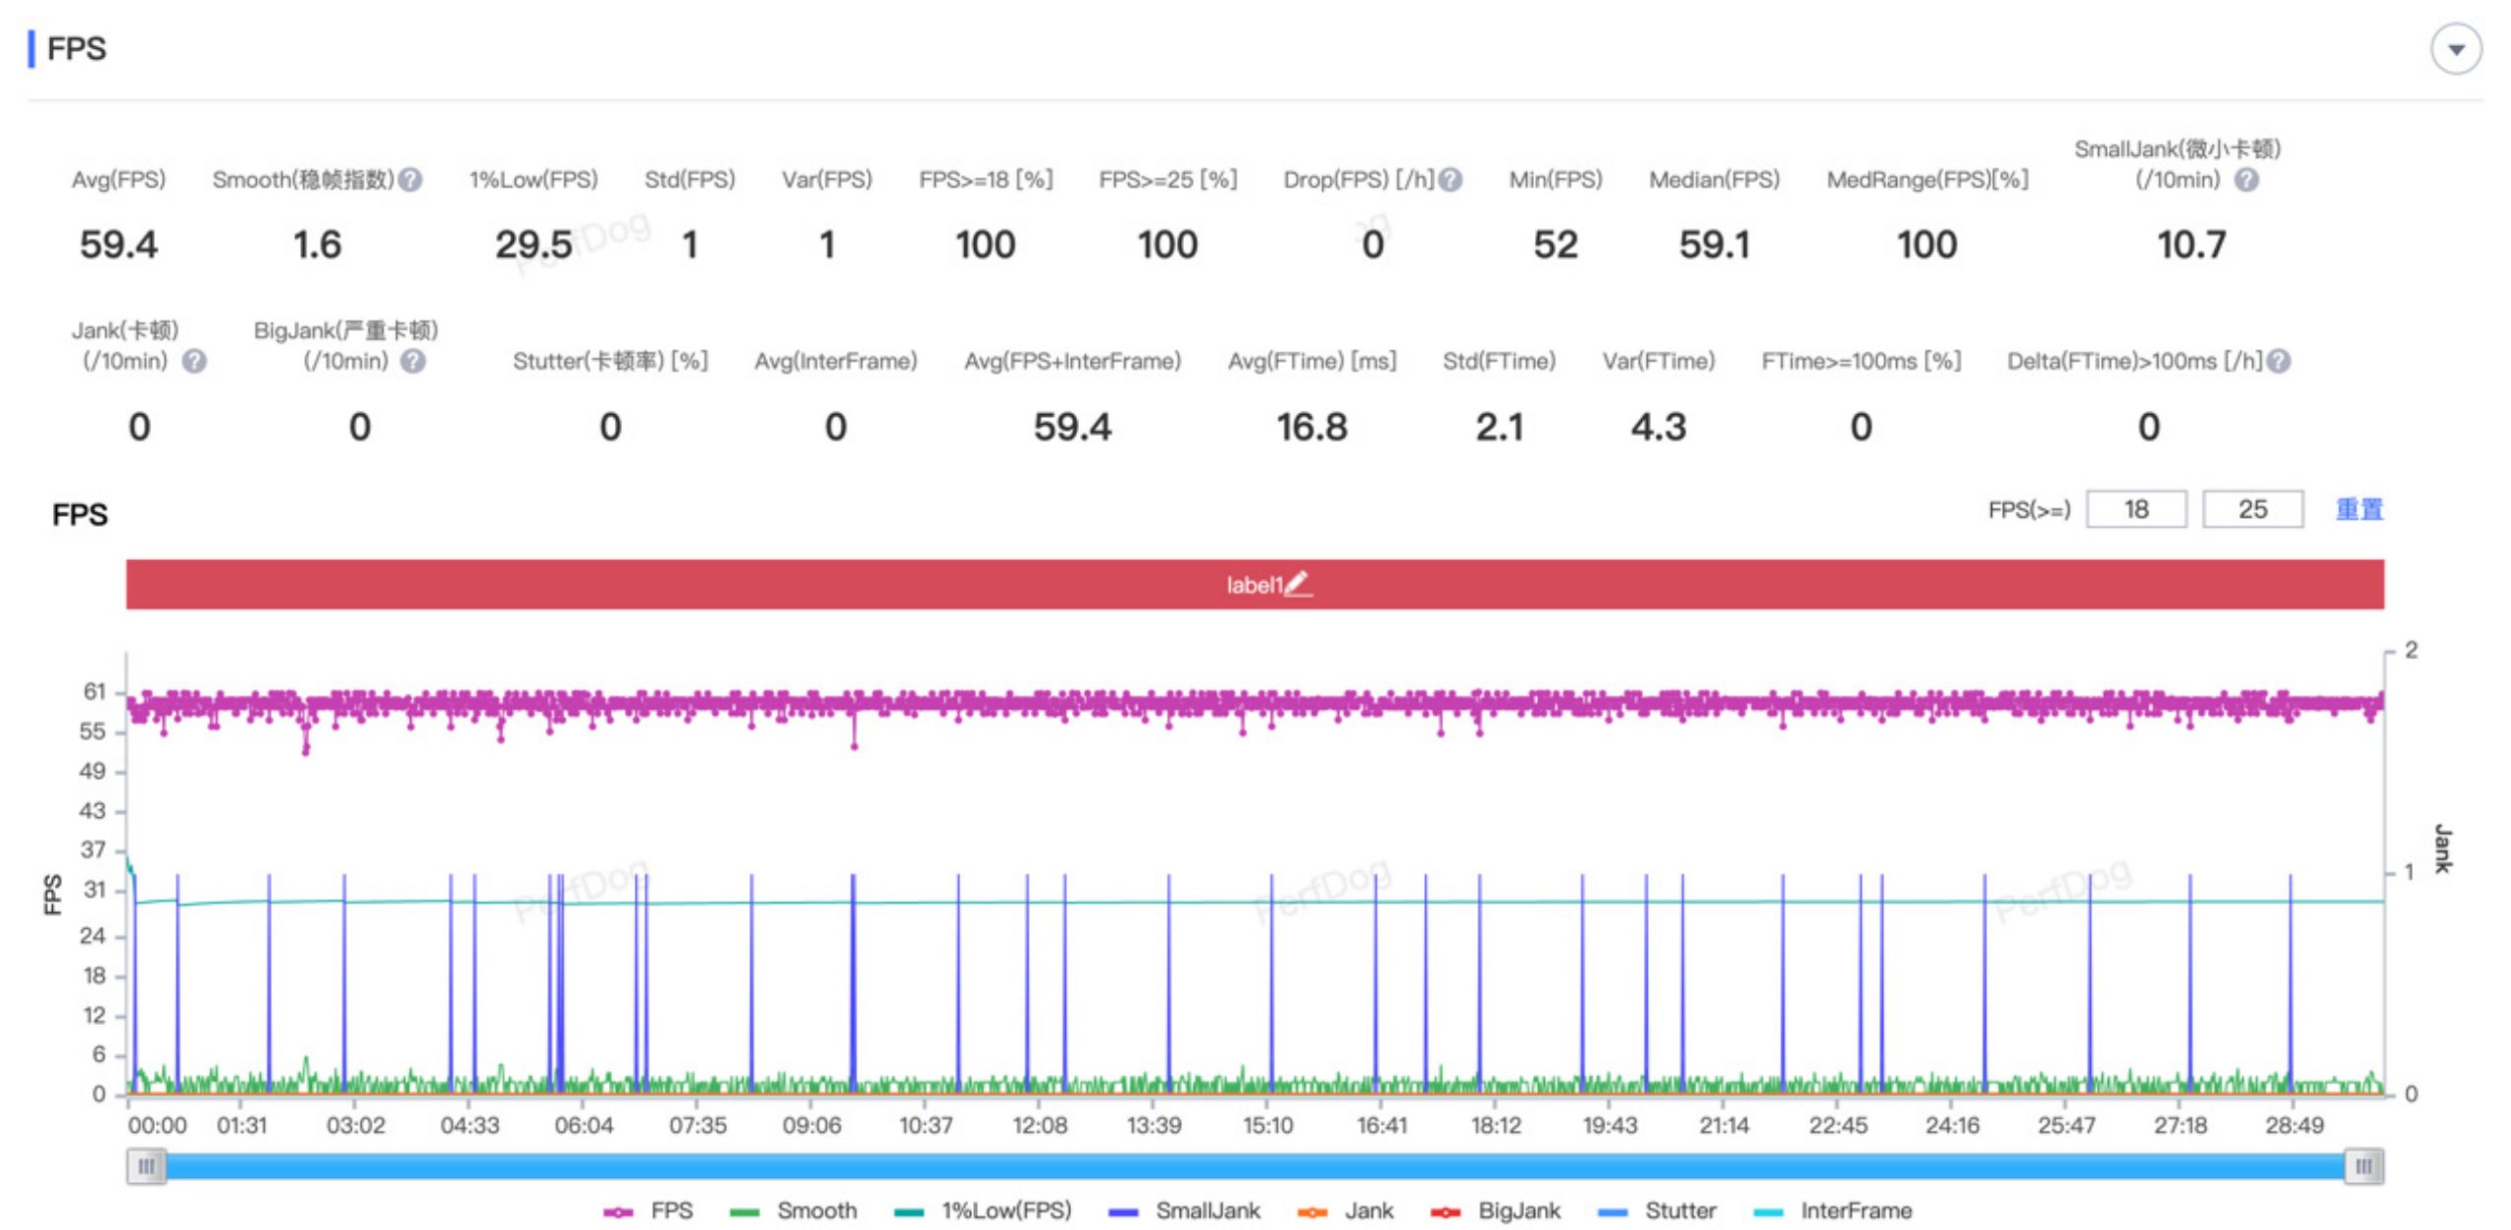The width and height of the screenshot is (2511, 1230).
Task: Click left handle of time range slider
Action: pos(146,1165)
